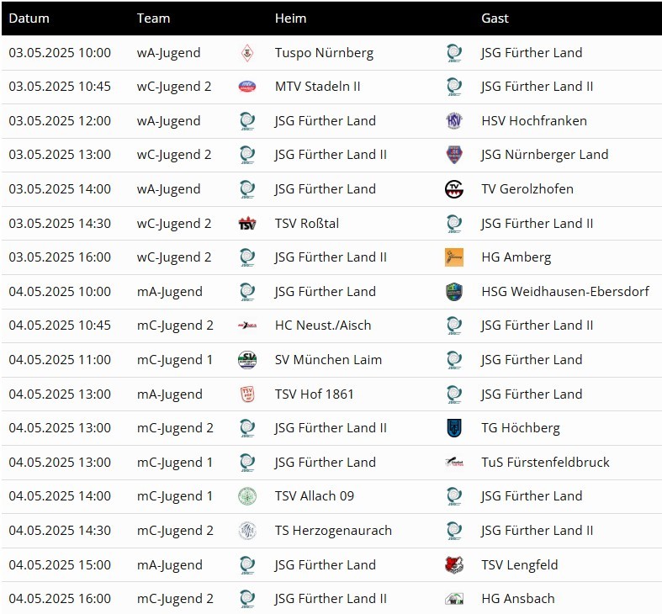The width and height of the screenshot is (662, 614).
Task: Open the HSG Weidhausen-Ebersdorf team link
Action: [565, 291]
